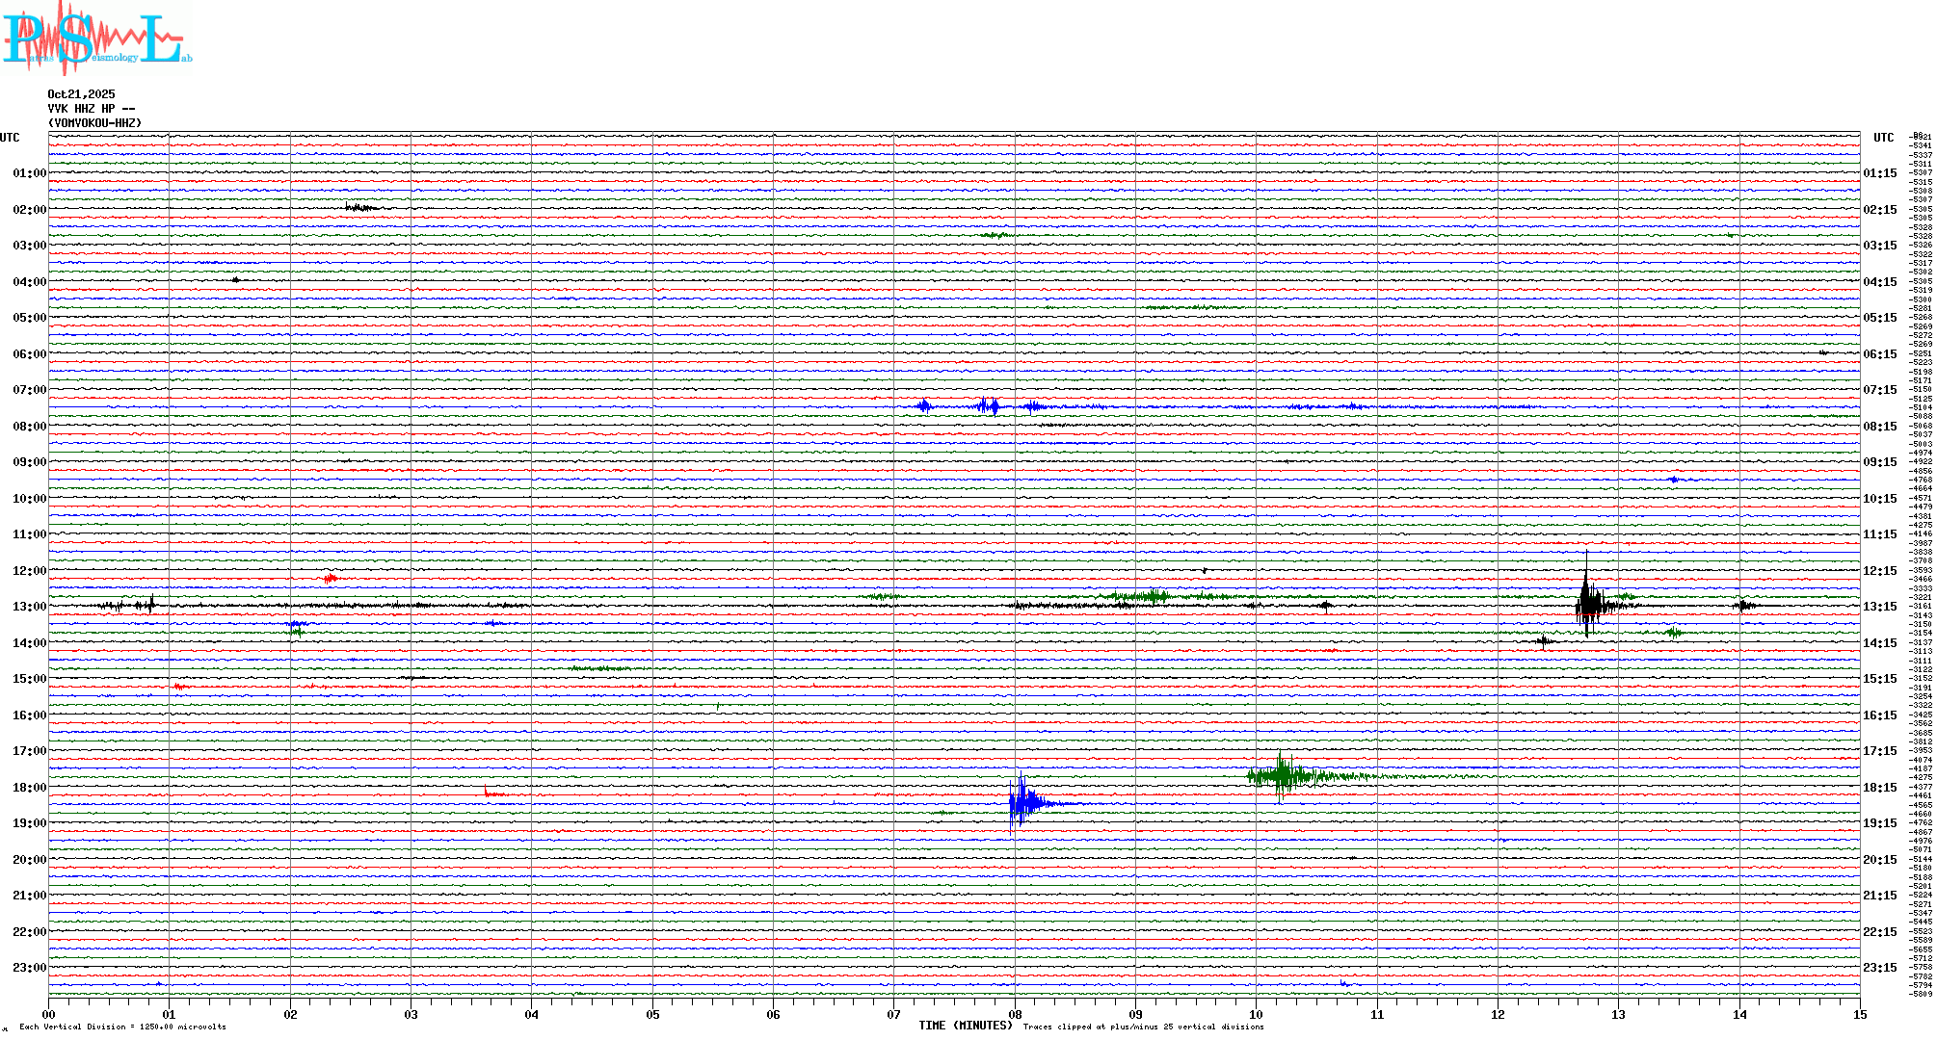The width and height of the screenshot is (1937, 1040).
Task: Click the 23:15 label on right axis
Action: point(1879,968)
